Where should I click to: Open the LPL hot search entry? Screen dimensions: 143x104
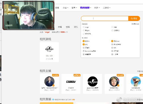click(86, 44)
